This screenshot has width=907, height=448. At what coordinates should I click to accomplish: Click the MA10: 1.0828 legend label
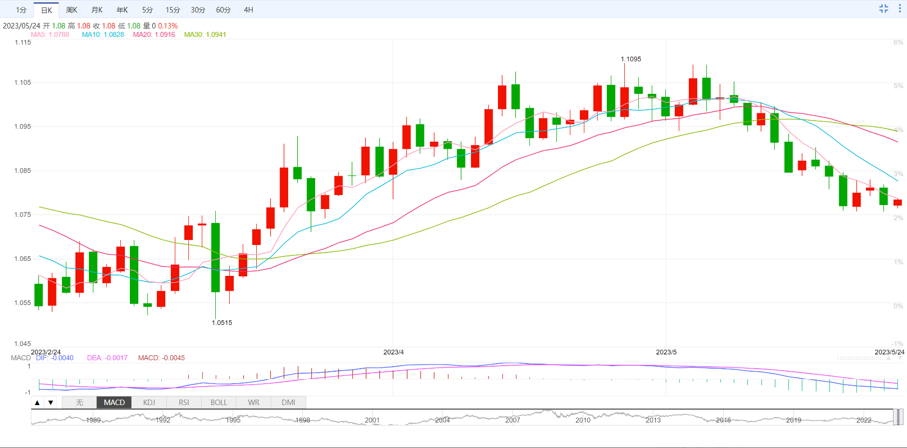tap(103, 34)
